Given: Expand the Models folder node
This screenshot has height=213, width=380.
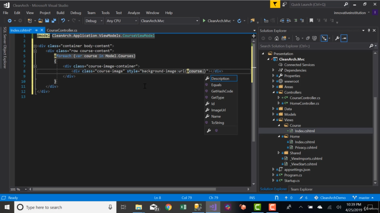Looking at the screenshot, I should (x=273, y=115).
